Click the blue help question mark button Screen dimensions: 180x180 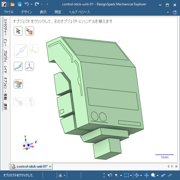coord(175,12)
